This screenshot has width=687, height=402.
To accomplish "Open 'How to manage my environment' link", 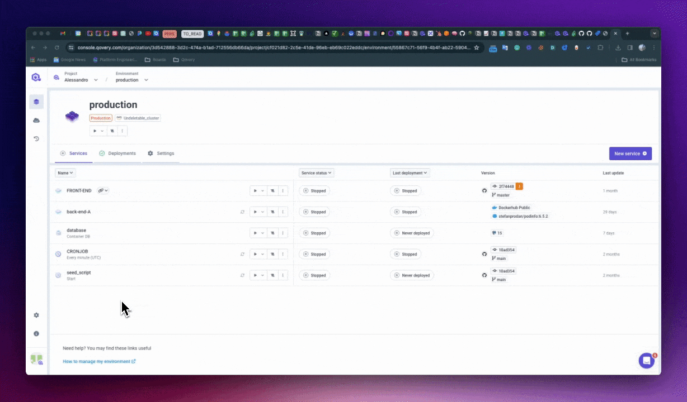I will click(99, 361).
